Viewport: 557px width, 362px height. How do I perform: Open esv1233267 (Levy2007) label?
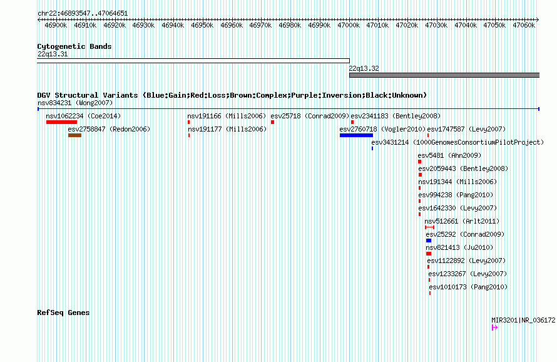click(468, 274)
